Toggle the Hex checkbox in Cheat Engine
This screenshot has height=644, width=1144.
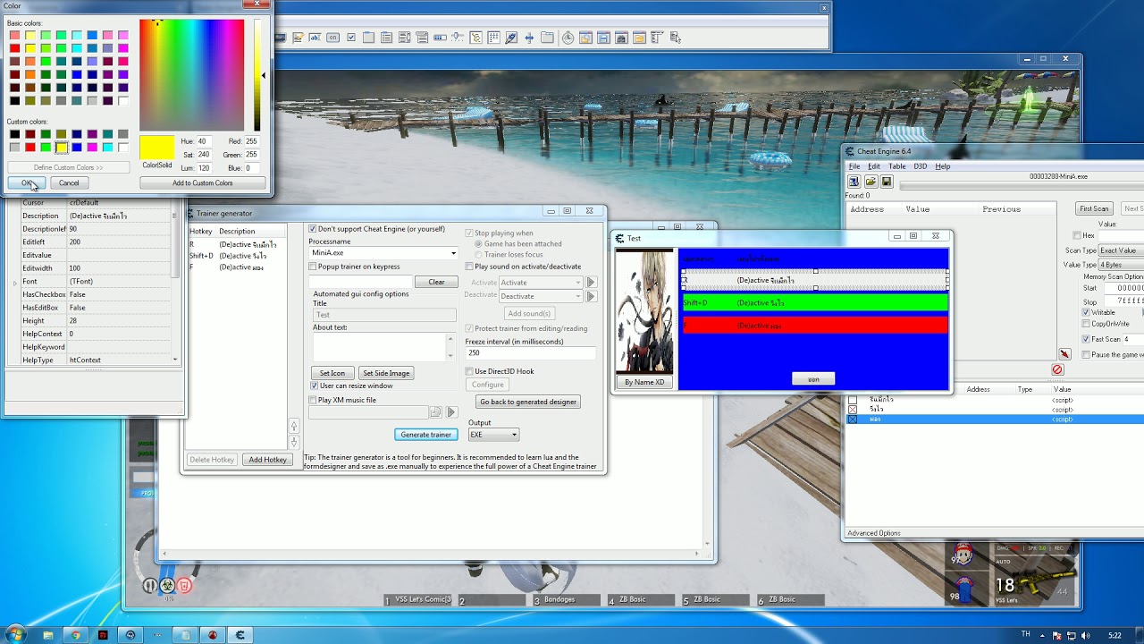[x=1076, y=235]
